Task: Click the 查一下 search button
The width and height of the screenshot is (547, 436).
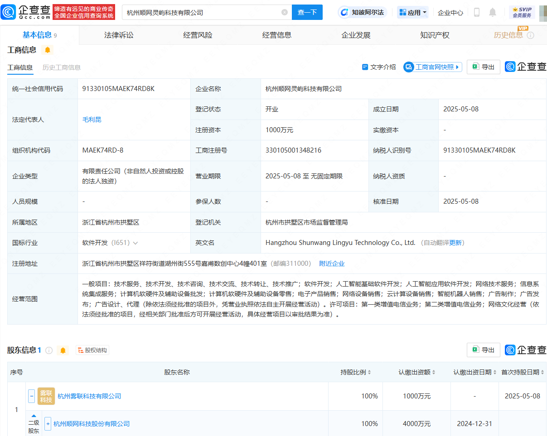Action: (307, 12)
